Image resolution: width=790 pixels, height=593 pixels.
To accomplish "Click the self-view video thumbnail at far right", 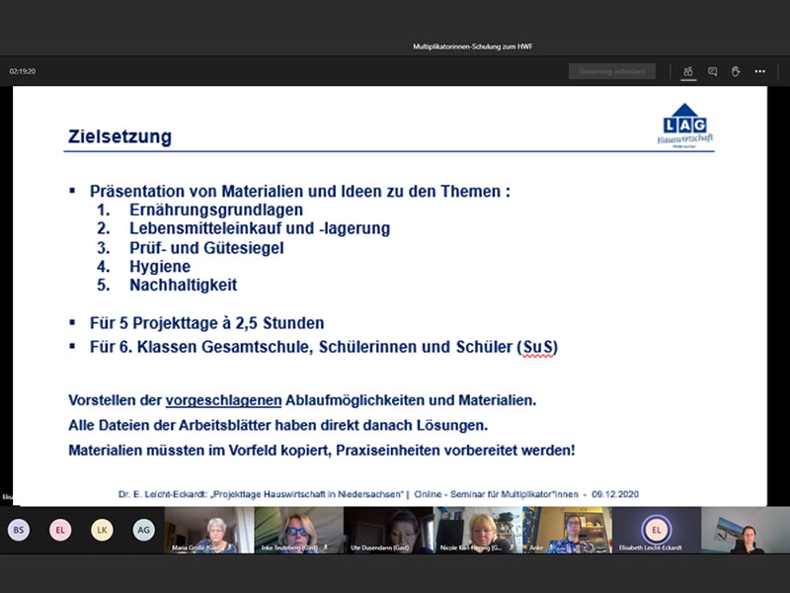I will 746,530.
